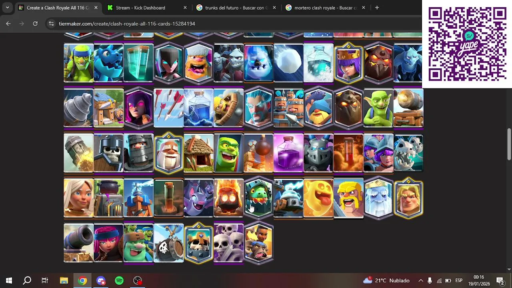This screenshot has width=512, height=288.
Task: Expand the system tray hidden icons chevron
Action: [420, 280]
